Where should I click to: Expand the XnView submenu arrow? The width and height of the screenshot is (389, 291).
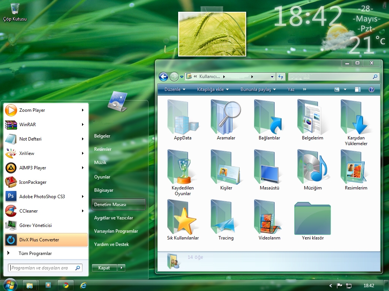click(x=82, y=153)
